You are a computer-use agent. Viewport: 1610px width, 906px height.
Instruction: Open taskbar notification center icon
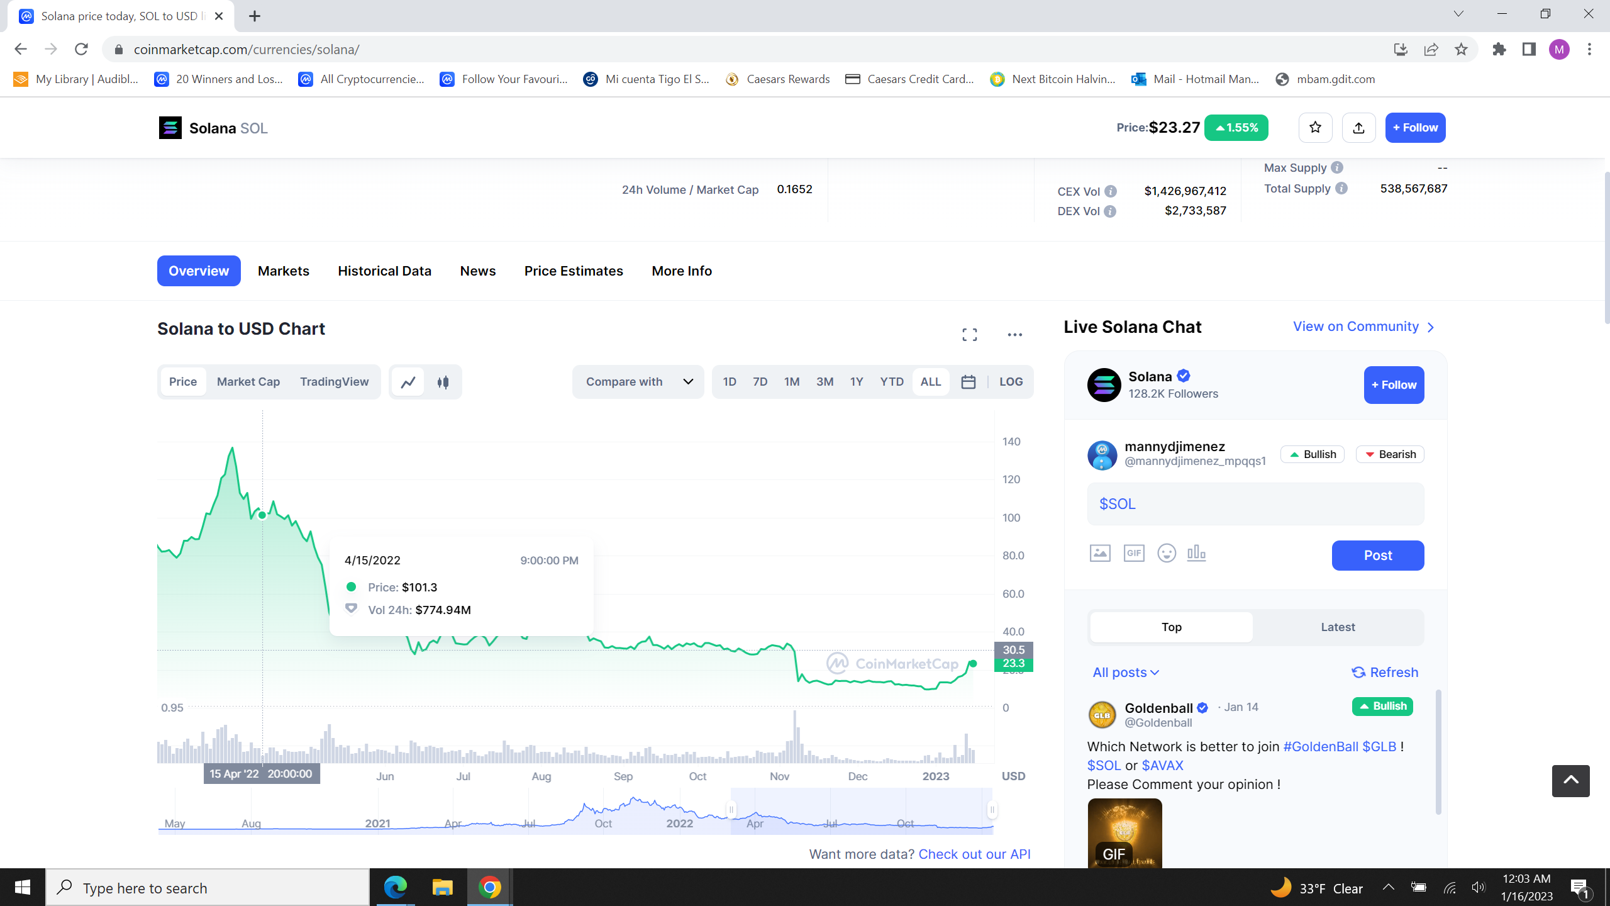1580,888
